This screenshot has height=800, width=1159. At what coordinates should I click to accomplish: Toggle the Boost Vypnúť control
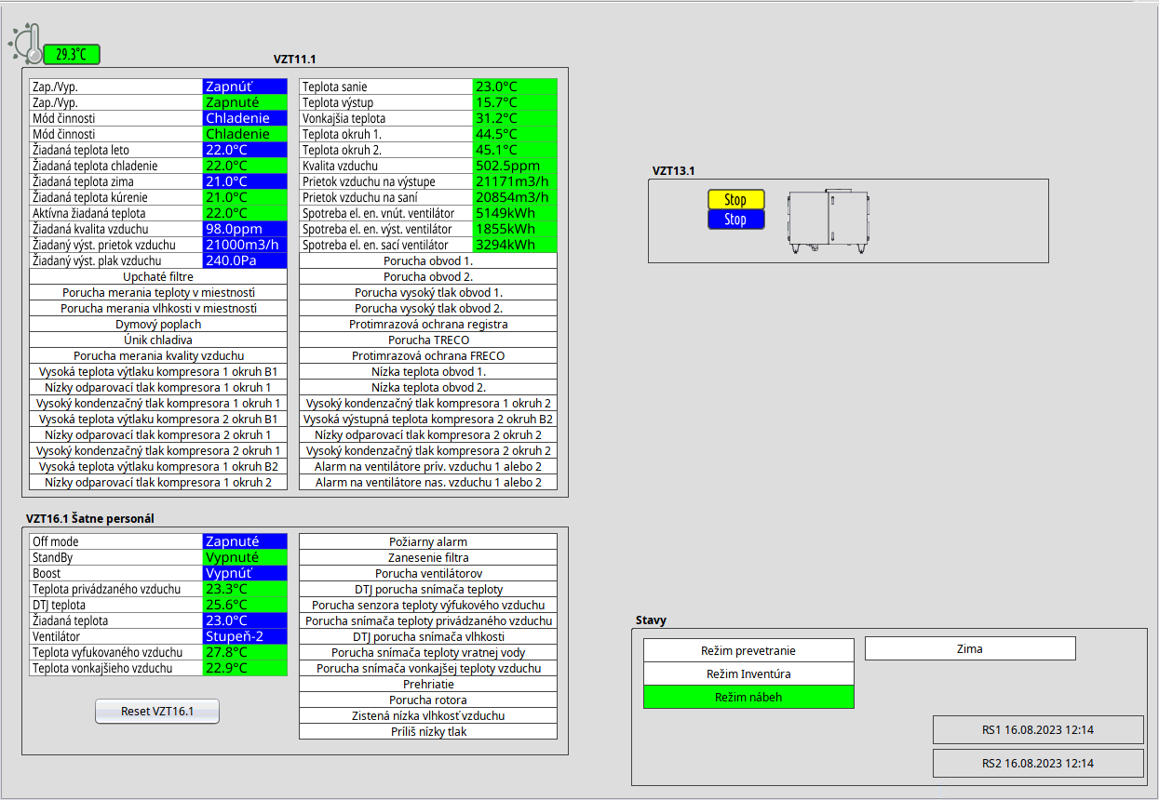(245, 573)
